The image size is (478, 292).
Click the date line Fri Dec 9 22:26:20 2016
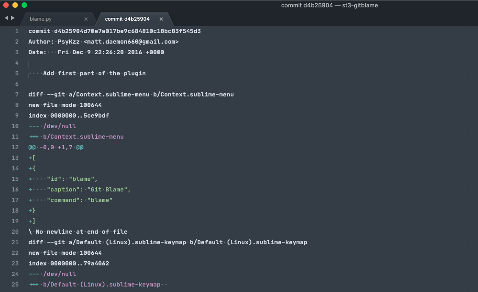(x=96, y=52)
